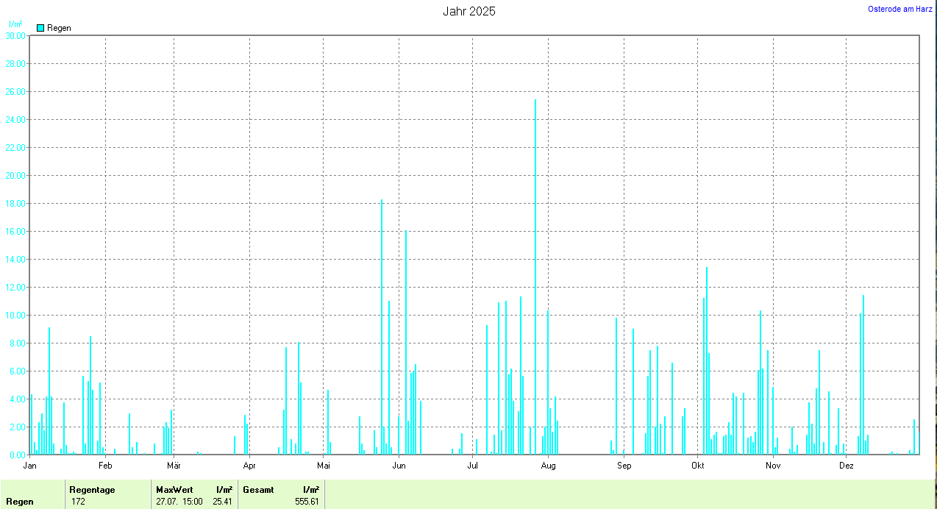Screen dimensions: 937x509
Task: Click the Jahr 2025 chart title
Action: coord(468,11)
